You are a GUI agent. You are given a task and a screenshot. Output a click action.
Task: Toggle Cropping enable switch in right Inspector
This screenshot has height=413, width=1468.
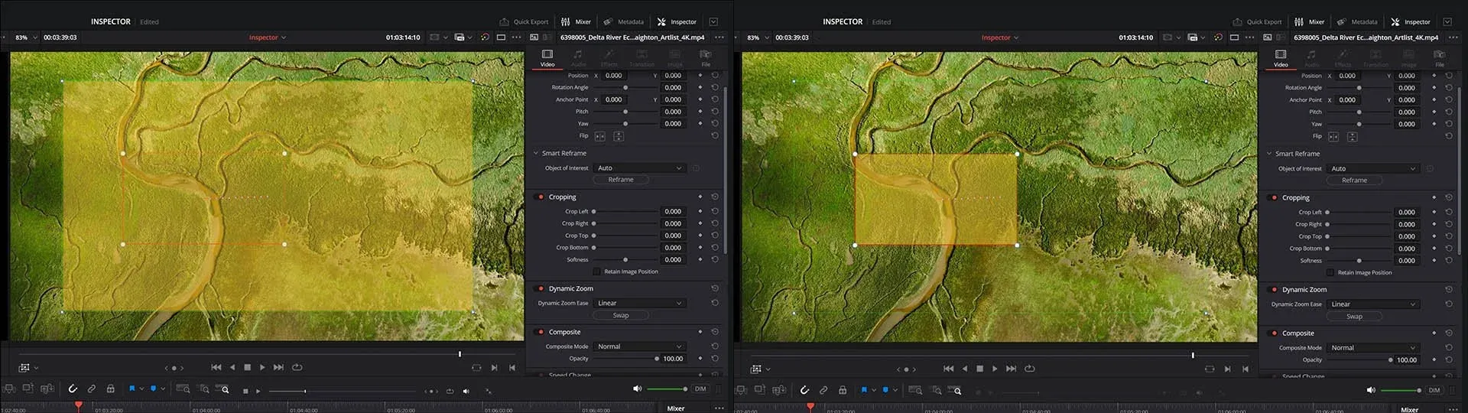1273,197
